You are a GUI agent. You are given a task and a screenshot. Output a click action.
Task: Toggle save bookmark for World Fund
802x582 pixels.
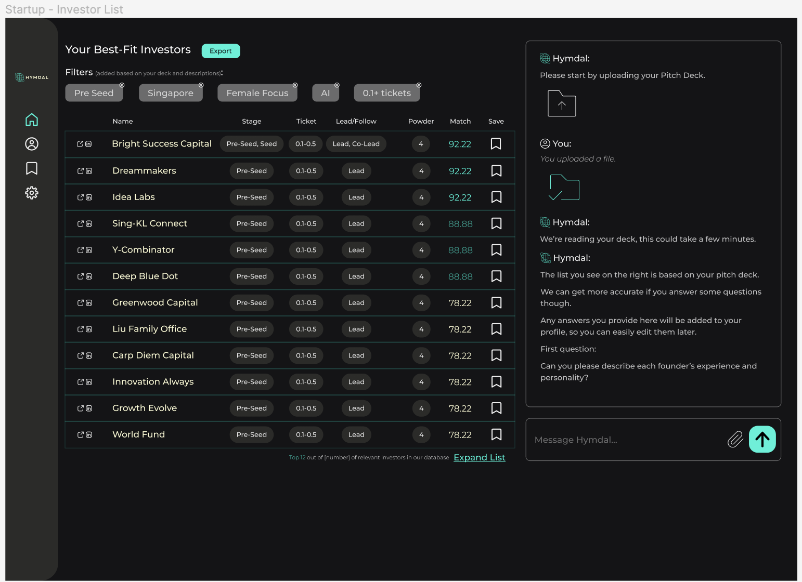tap(496, 434)
